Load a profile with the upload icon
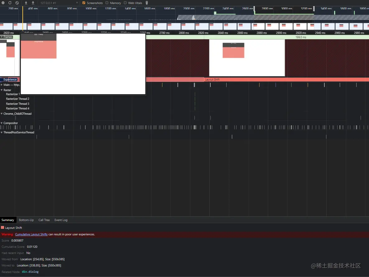The width and height of the screenshot is (369, 277). [26, 3]
